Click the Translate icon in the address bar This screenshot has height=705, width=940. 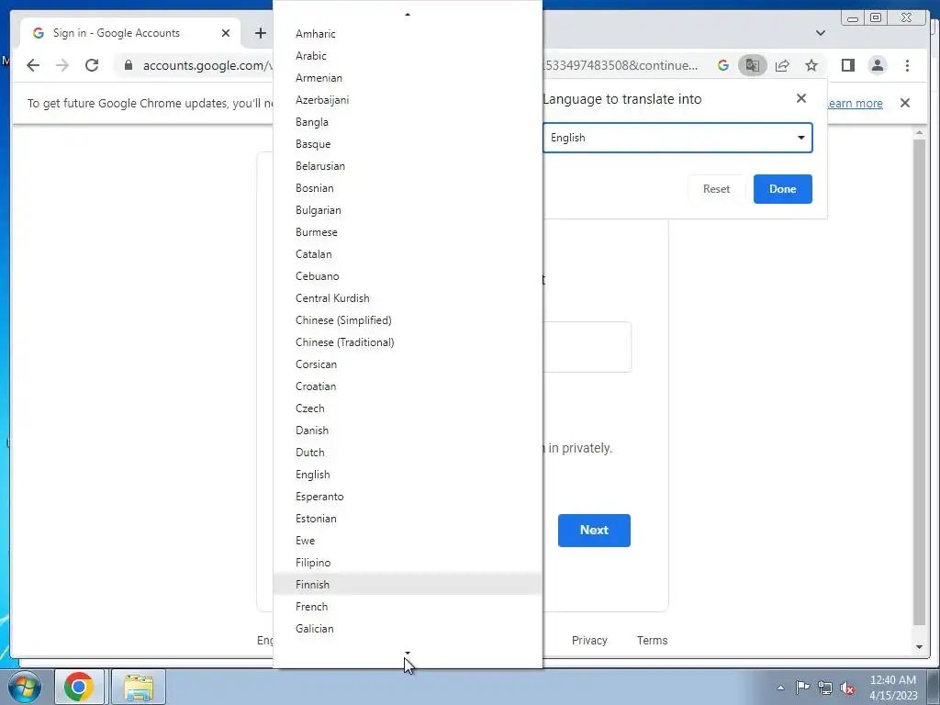click(753, 65)
